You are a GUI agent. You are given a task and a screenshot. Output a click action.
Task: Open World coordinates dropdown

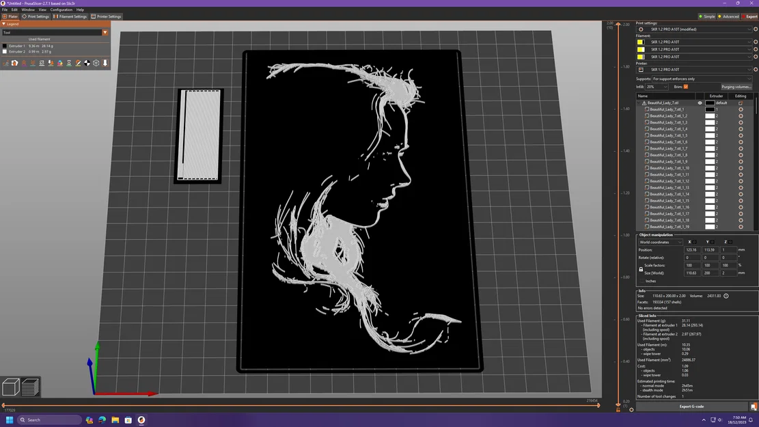(660, 242)
